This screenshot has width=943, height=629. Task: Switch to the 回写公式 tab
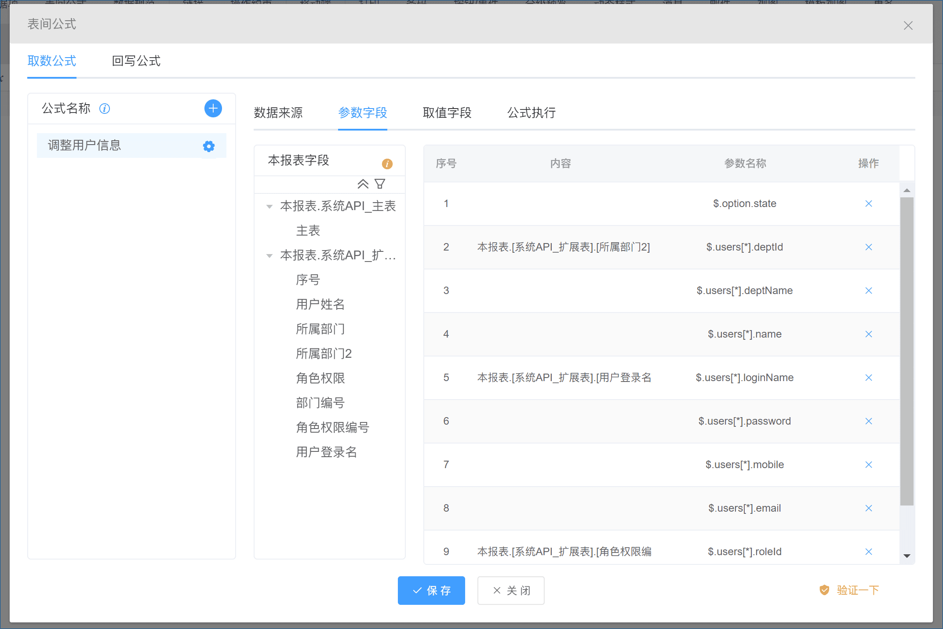click(x=136, y=61)
